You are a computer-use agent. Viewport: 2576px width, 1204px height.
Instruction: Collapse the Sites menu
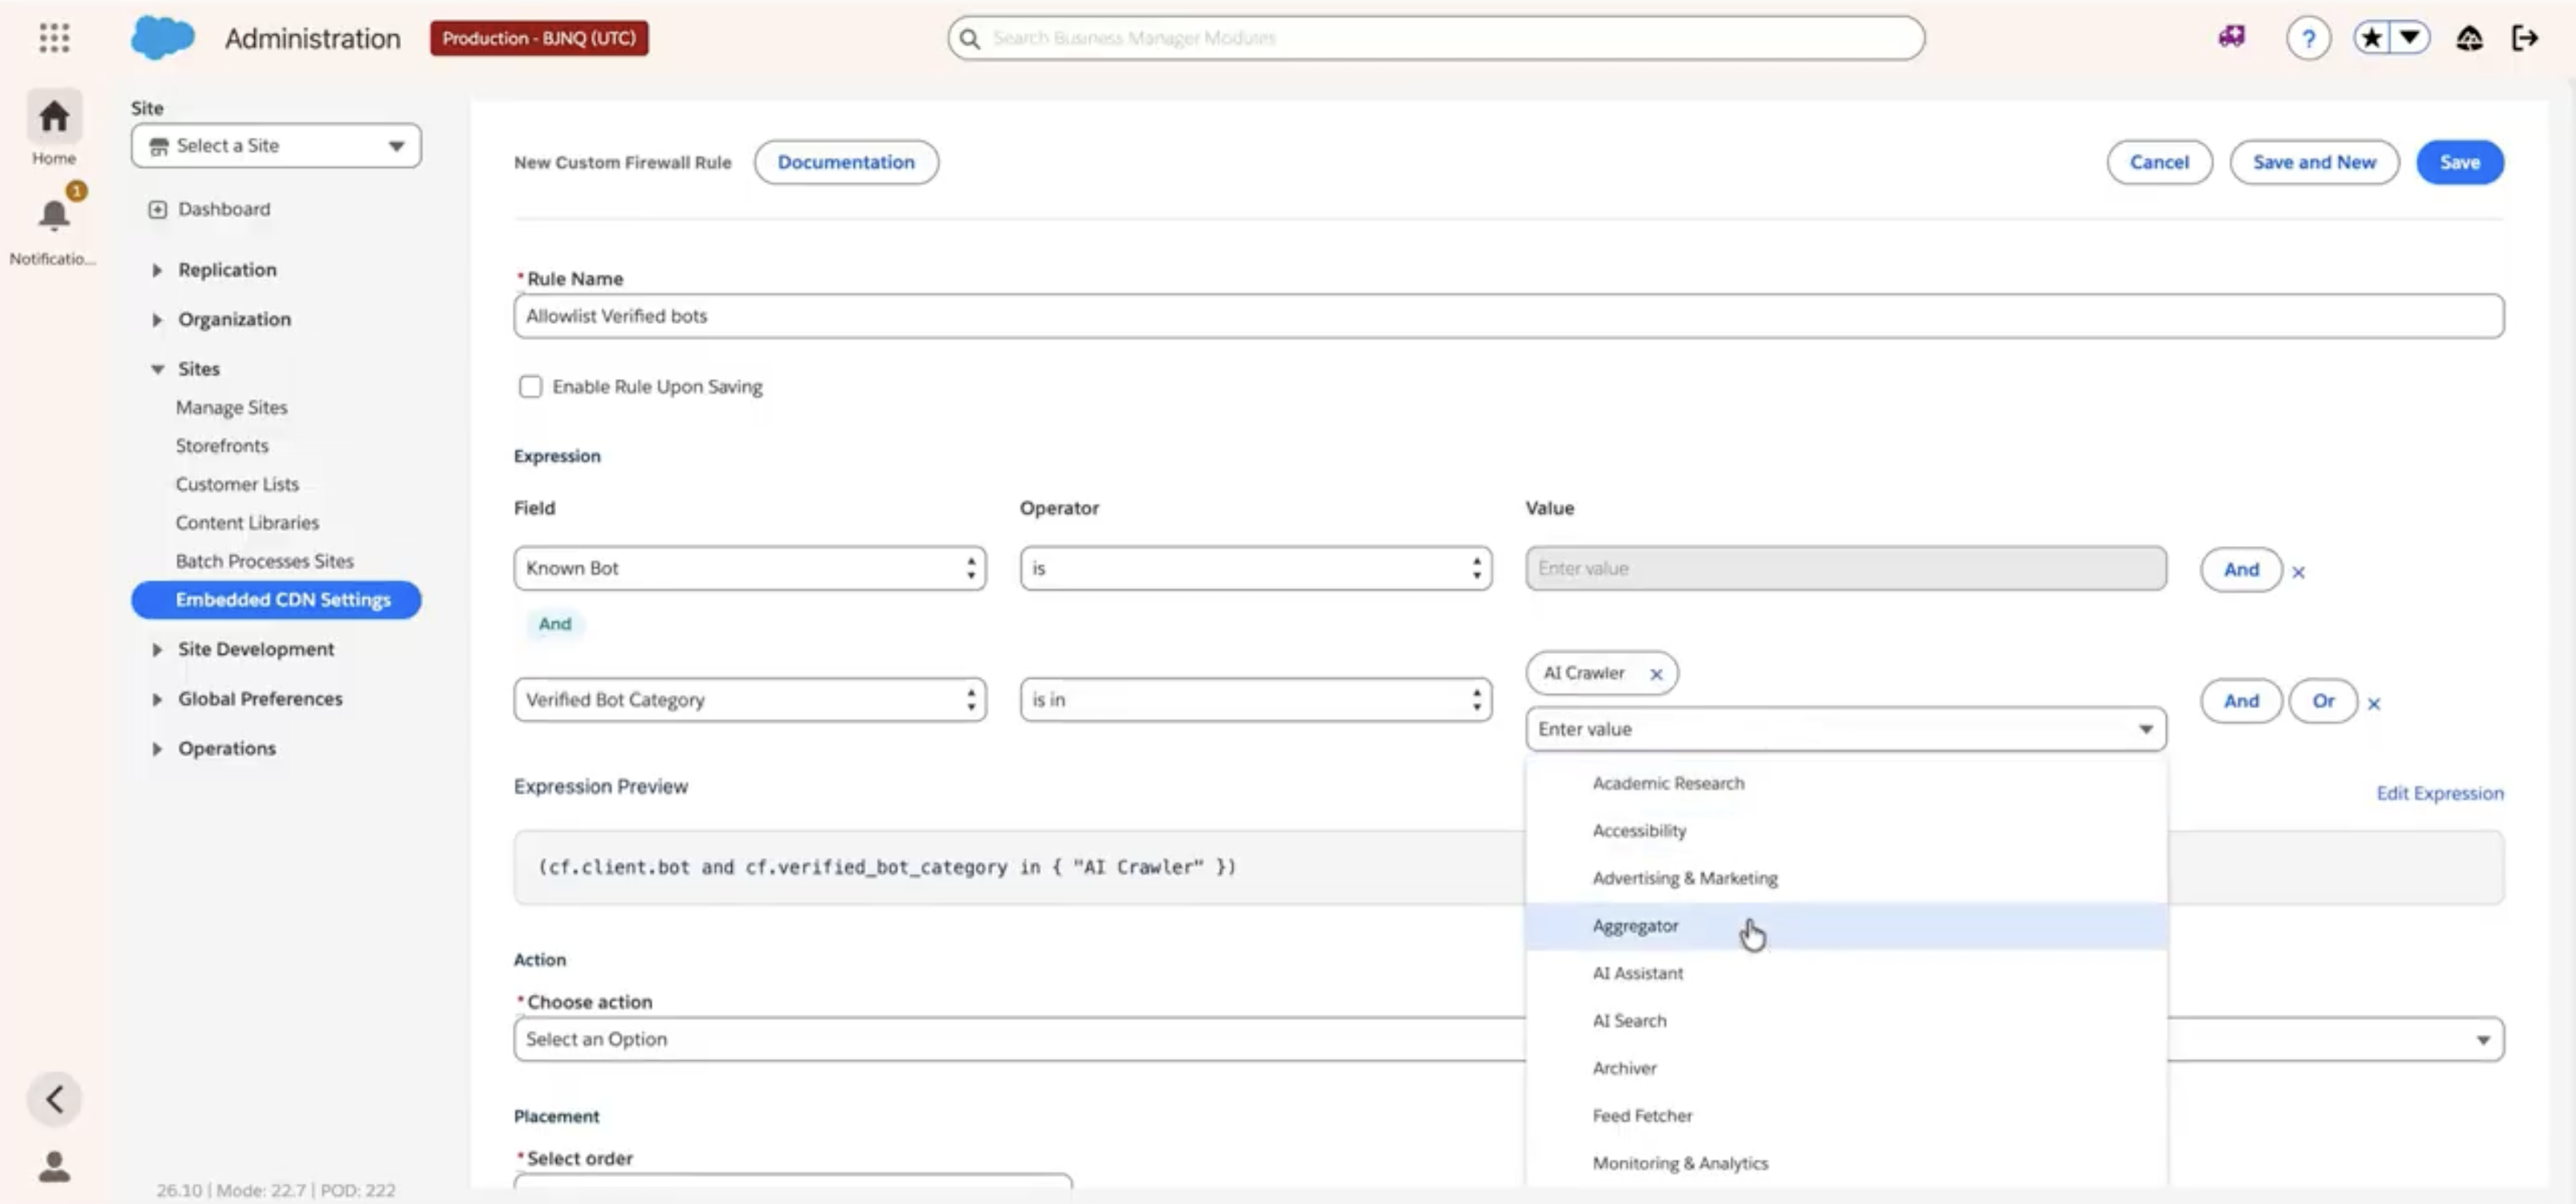point(157,369)
